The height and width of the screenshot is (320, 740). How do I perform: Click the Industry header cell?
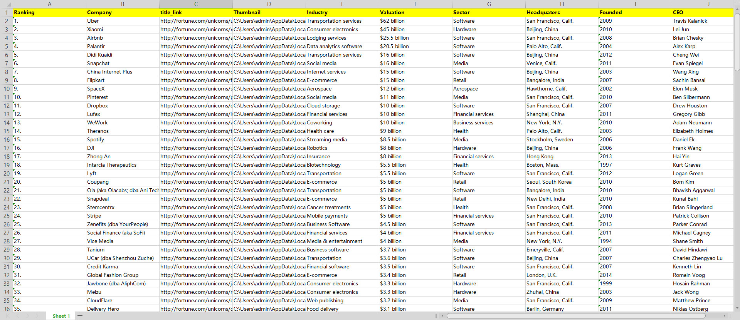(x=342, y=12)
